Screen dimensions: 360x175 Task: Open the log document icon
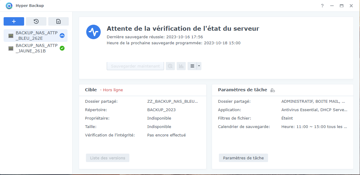(x=58, y=21)
